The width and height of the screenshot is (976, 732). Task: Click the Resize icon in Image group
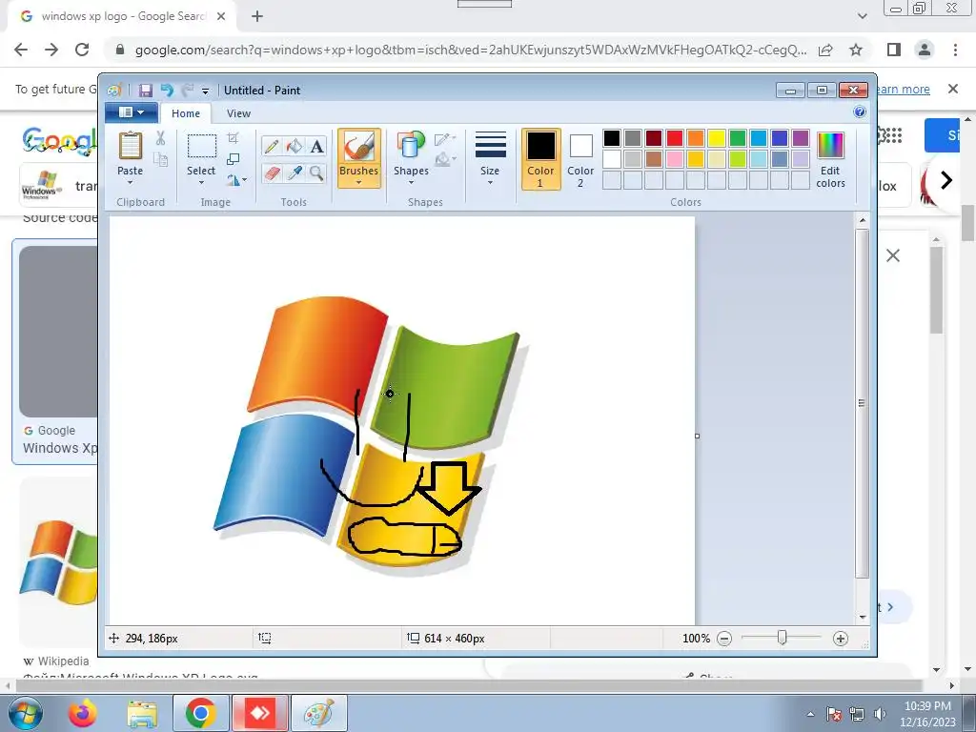[x=234, y=159]
